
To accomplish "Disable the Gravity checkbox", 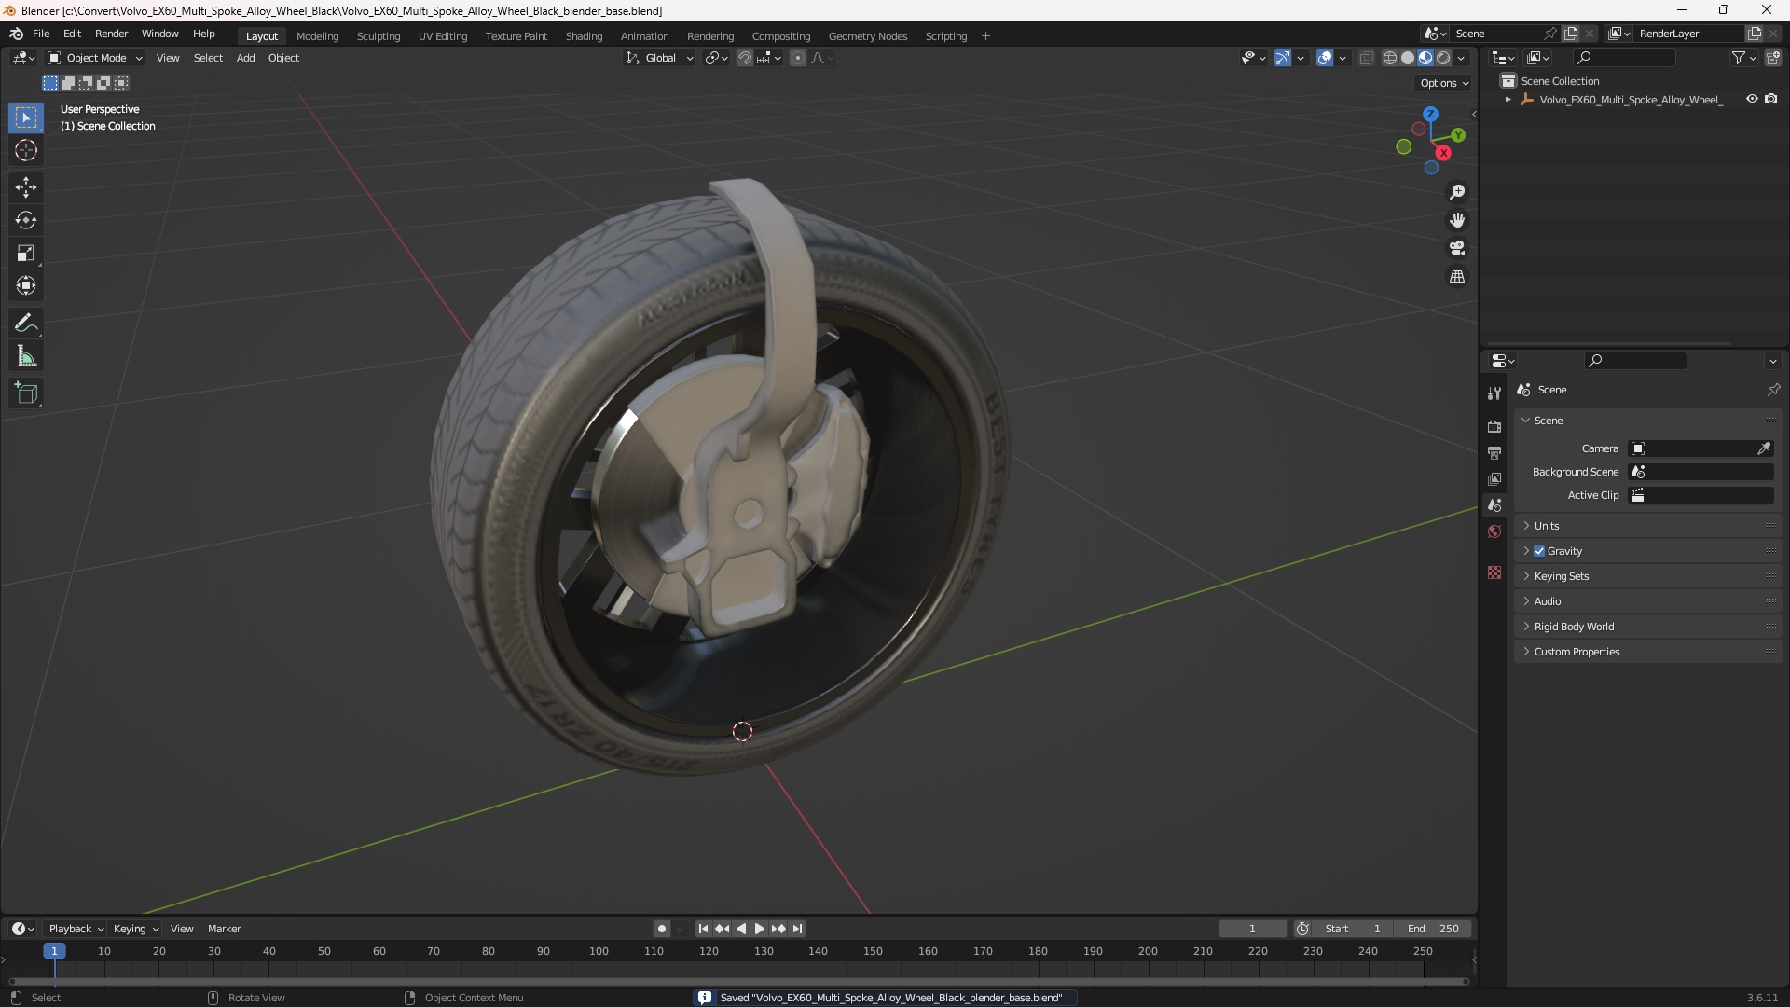I will coord(1539,551).
